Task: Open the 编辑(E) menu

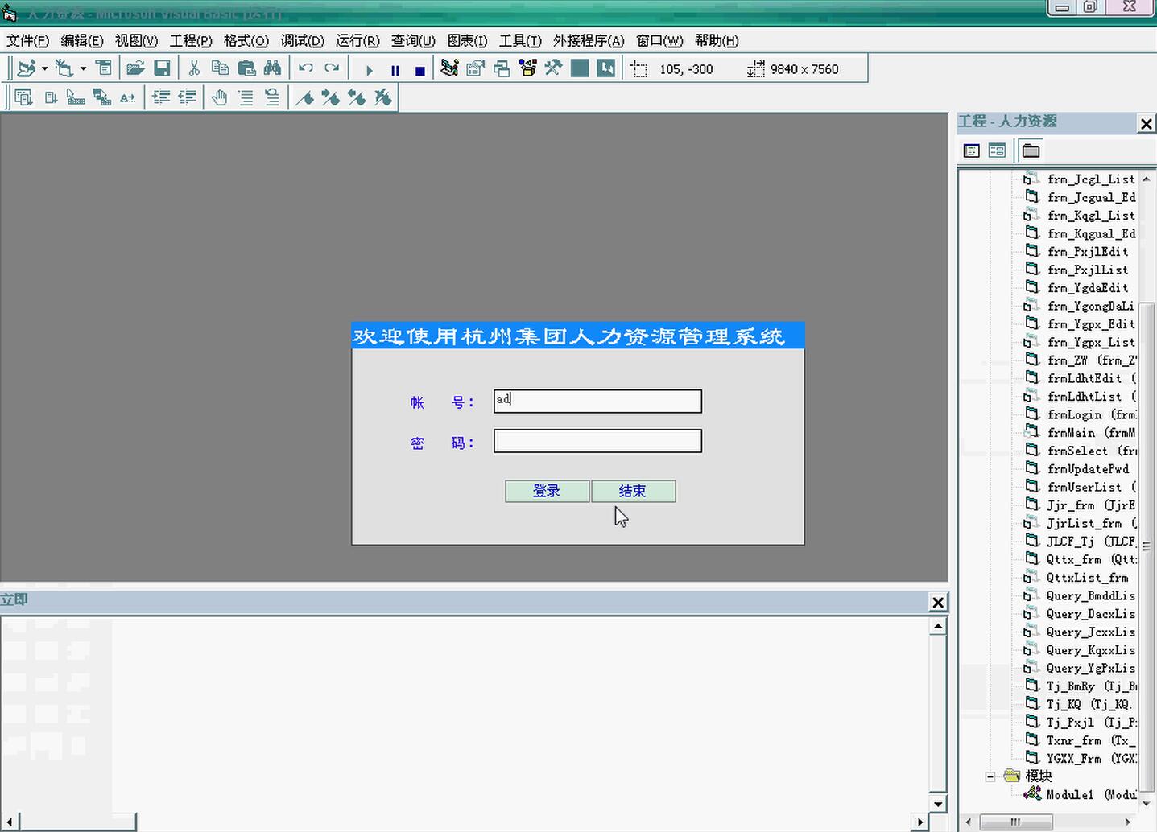Action: coord(82,40)
